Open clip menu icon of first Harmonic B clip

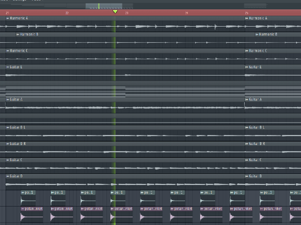pyautogui.click(x=18, y=34)
